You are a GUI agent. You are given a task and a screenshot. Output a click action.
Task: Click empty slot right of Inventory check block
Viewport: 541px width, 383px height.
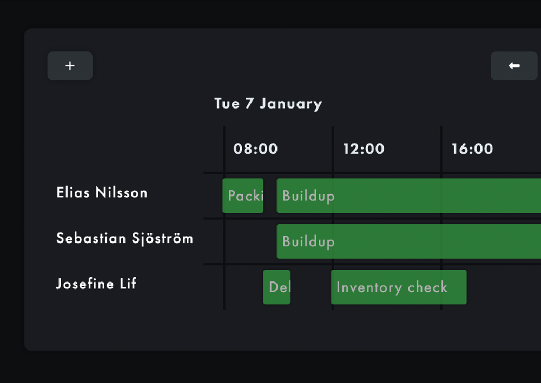[x=503, y=287]
